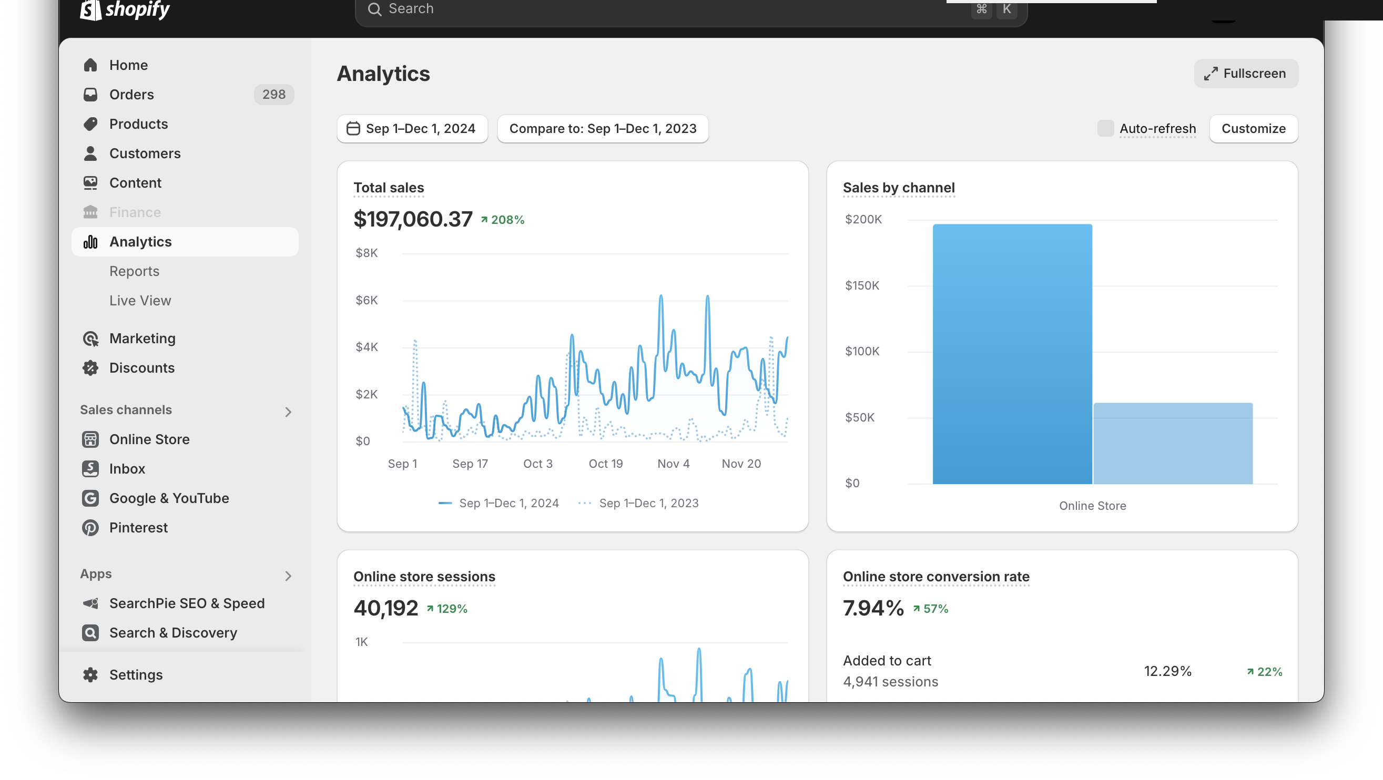Viewport: 1383px width, 780px height.
Task: Click the 208% increase indicator
Action: 503,220
